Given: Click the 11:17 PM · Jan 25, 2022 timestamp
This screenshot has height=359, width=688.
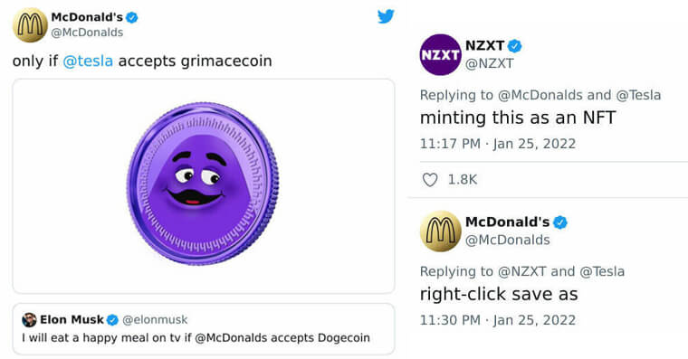Looking at the screenshot, I should [x=498, y=144].
